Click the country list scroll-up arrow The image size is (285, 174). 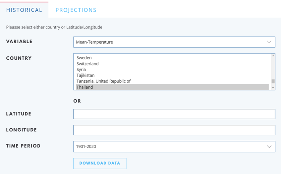point(273,56)
